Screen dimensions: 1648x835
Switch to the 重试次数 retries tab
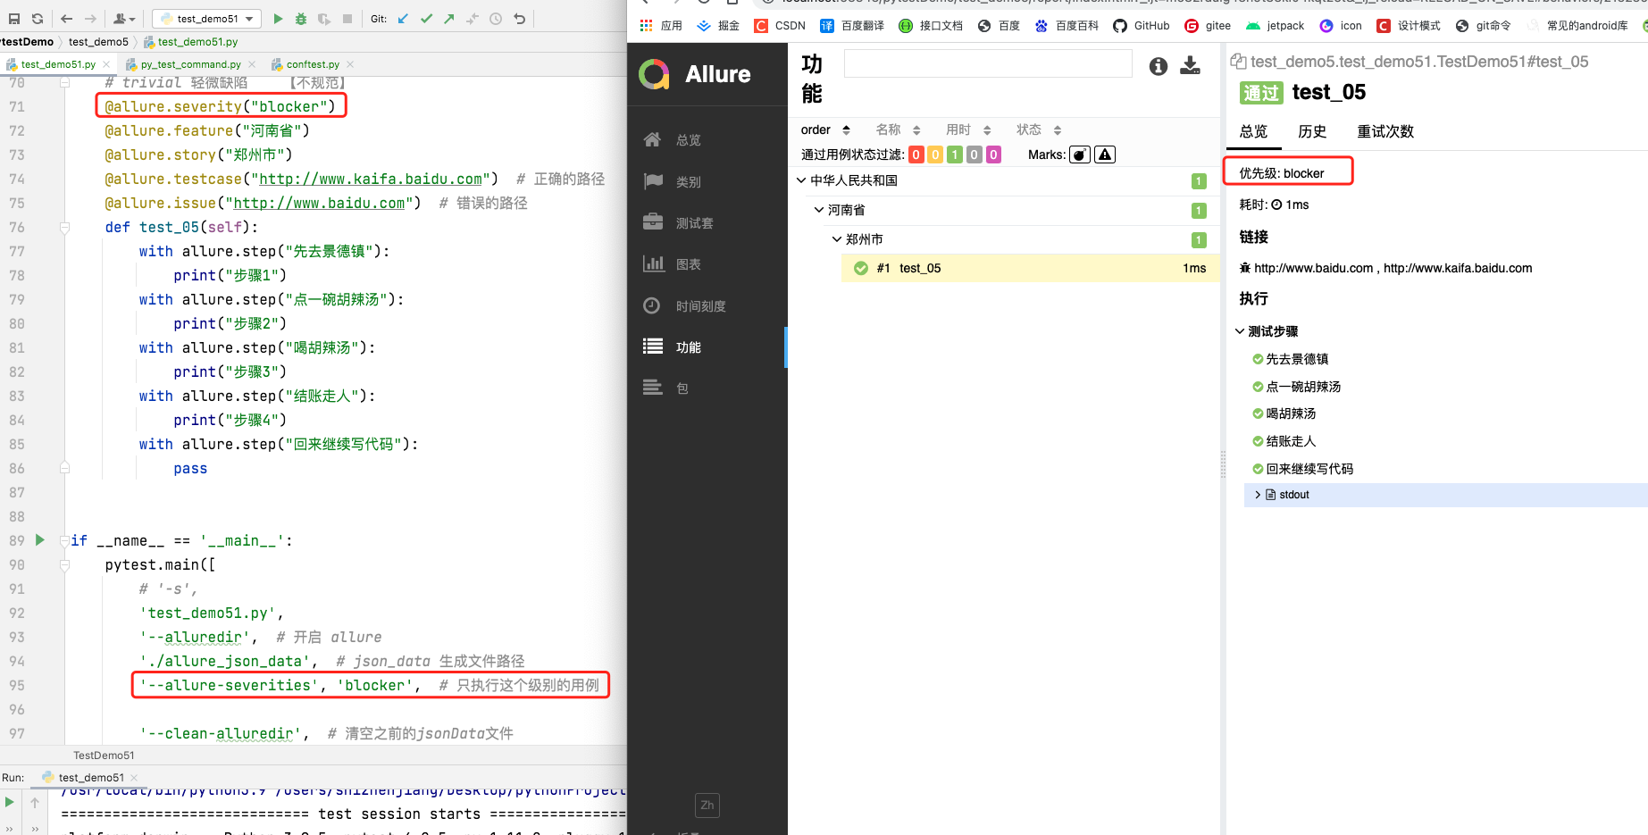[1384, 131]
